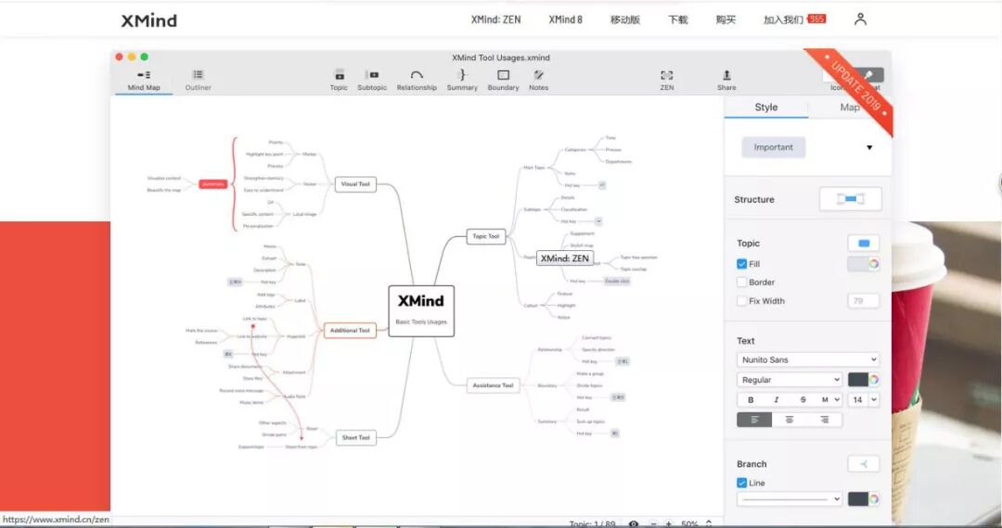Select the Visual Tool node

click(355, 183)
